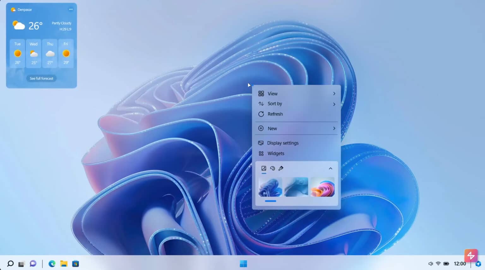Expand the New submenu
Screen dimensions: 485x270
coord(272,128)
